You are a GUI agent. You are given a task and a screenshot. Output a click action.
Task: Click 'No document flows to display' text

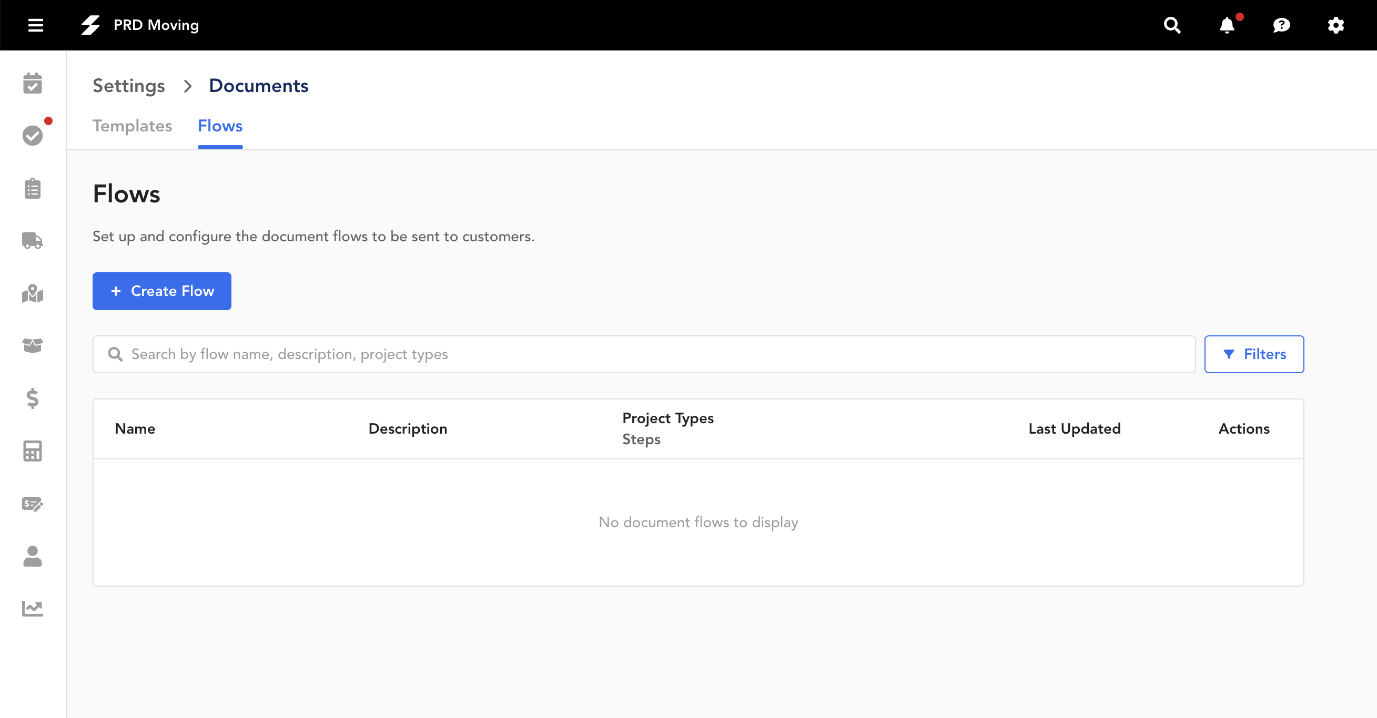click(x=698, y=522)
